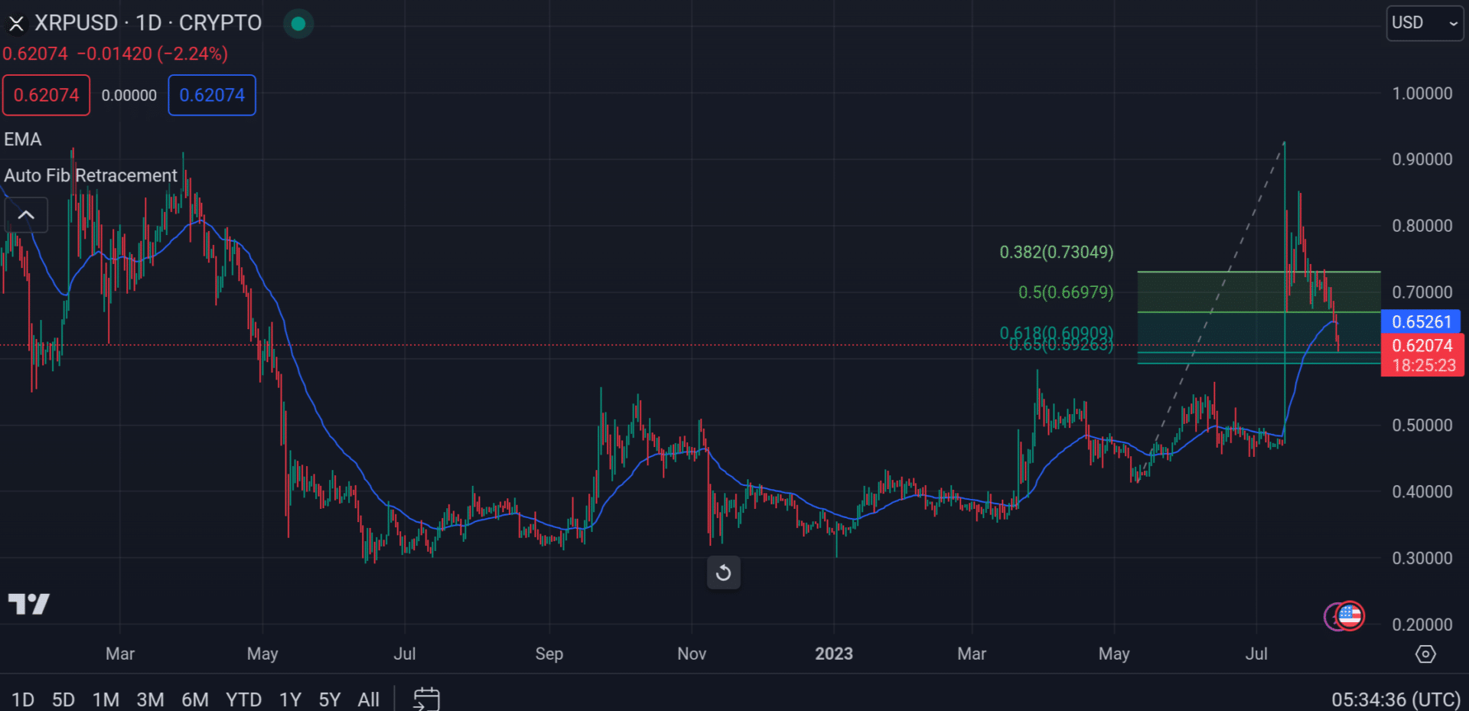The image size is (1469, 711).
Task: Click the reset chart view icon
Action: click(724, 572)
